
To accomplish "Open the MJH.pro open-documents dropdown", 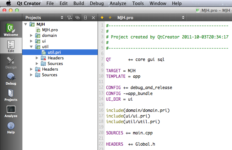I will pos(151,18).
